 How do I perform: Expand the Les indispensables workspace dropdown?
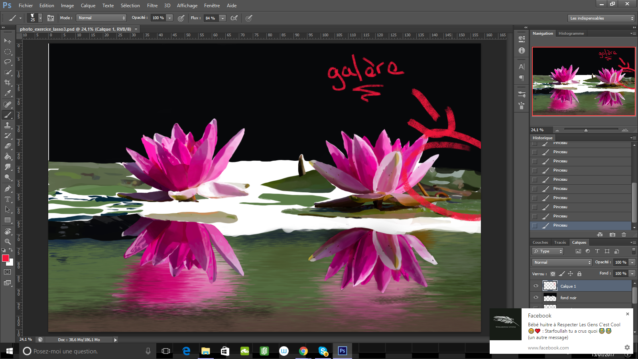[601, 18]
